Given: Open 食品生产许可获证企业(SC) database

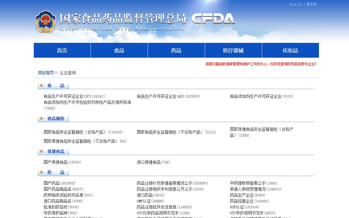Looking at the screenshot, I should click(74, 96).
